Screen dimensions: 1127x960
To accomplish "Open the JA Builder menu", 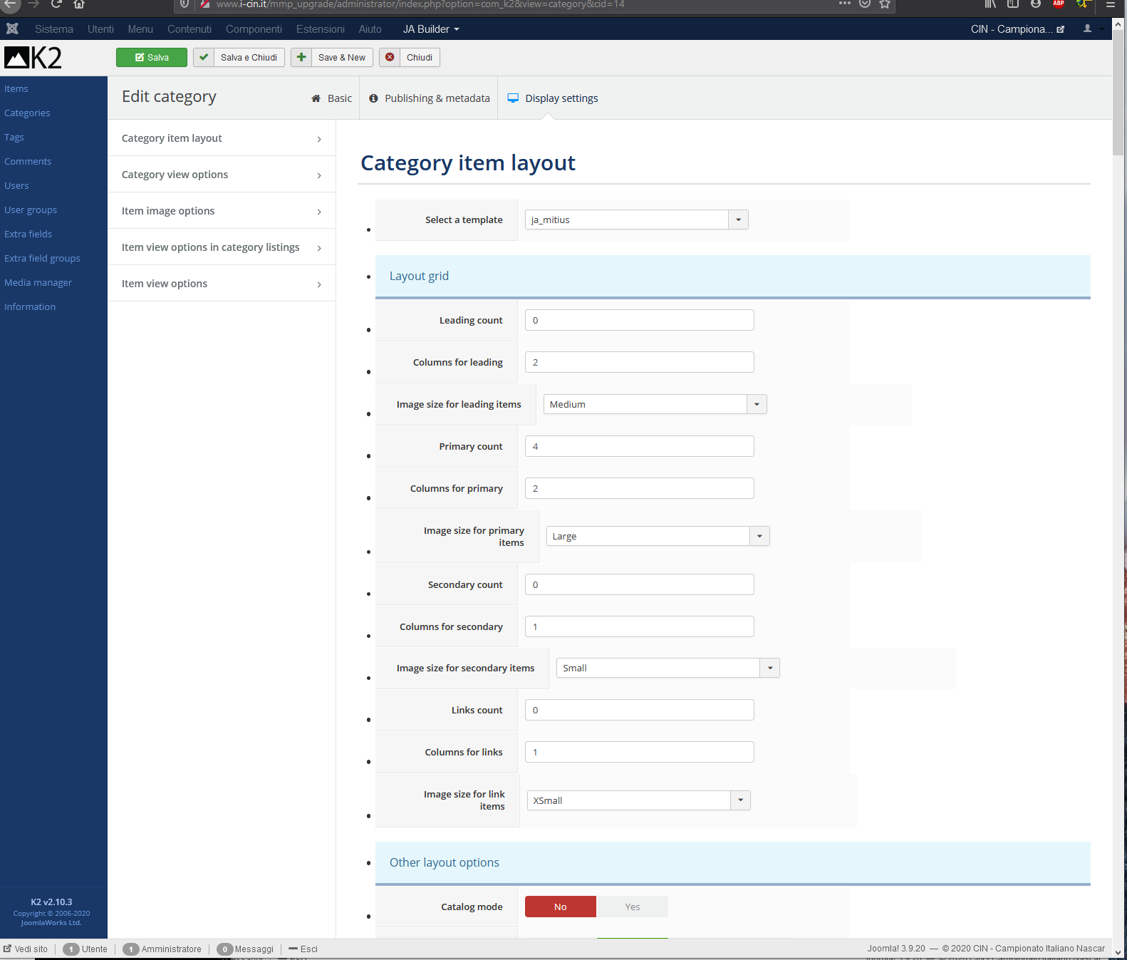I will pyautogui.click(x=430, y=29).
